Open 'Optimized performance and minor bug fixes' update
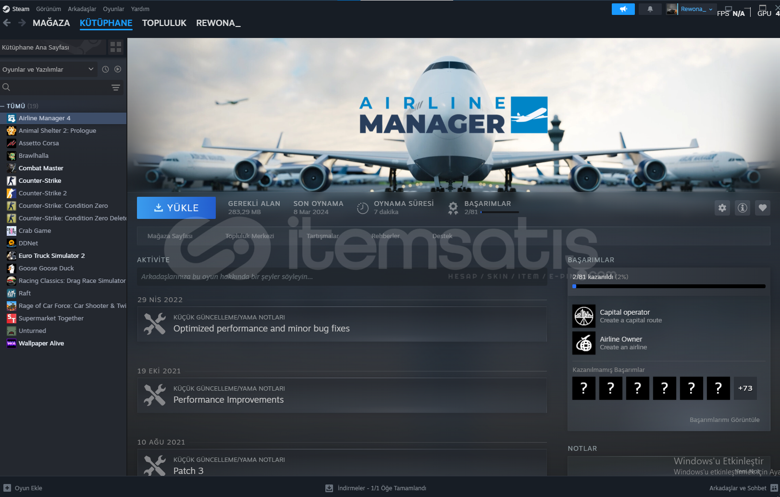Screen dimensions: 780x497 point(342,324)
